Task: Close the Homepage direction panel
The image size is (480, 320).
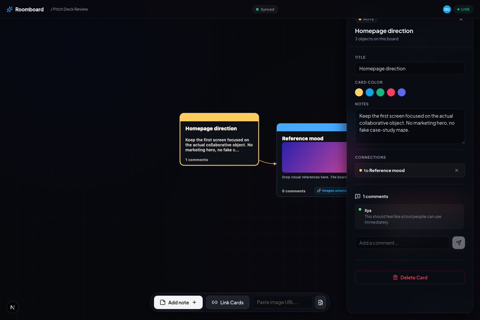Action: tap(461, 20)
